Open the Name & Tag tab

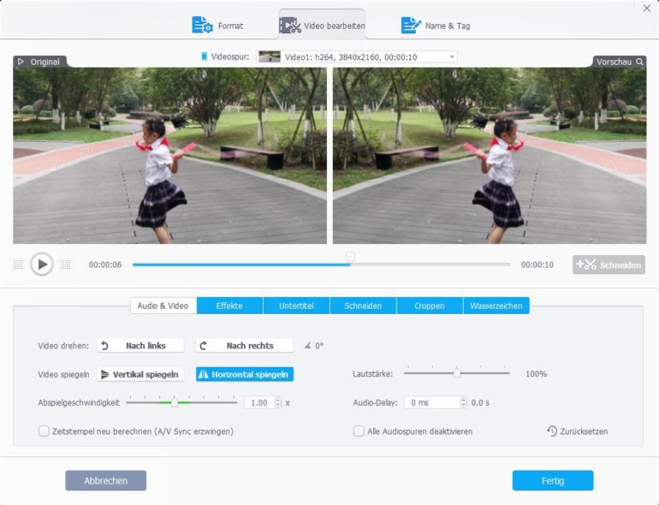pyautogui.click(x=436, y=25)
